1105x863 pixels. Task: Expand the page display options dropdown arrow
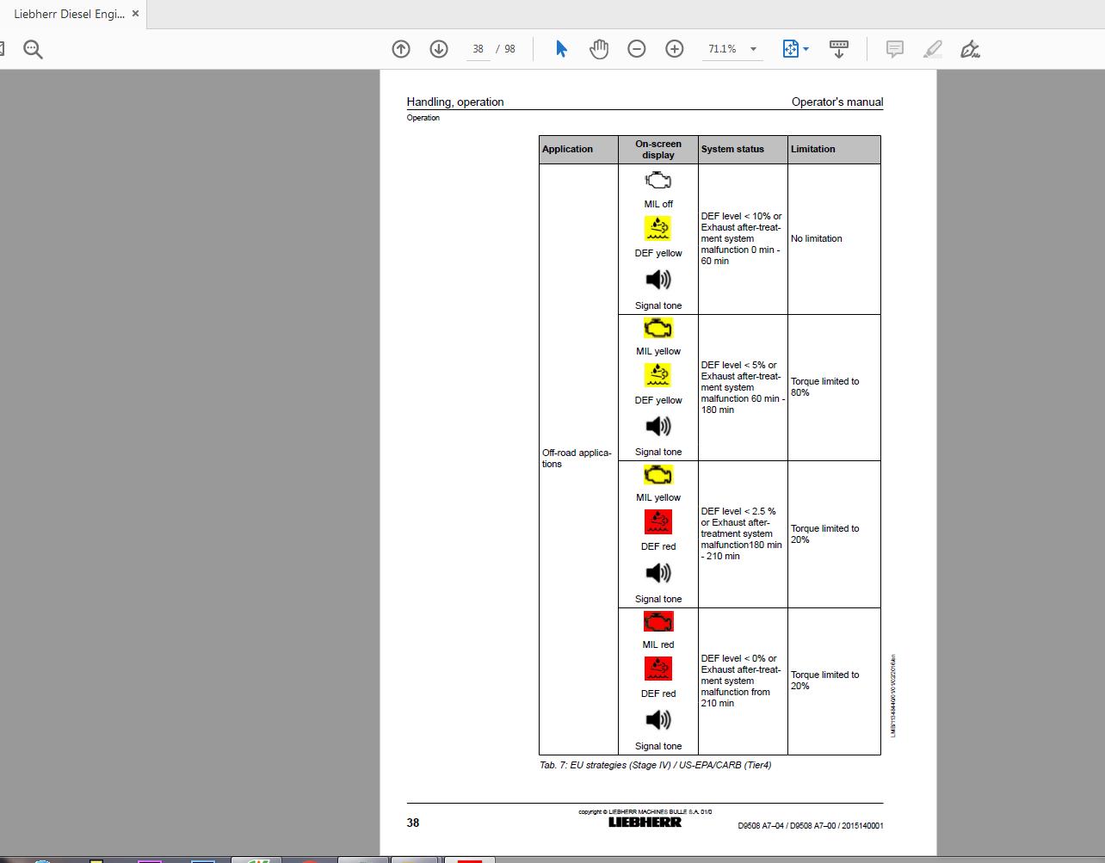[x=806, y=49]
